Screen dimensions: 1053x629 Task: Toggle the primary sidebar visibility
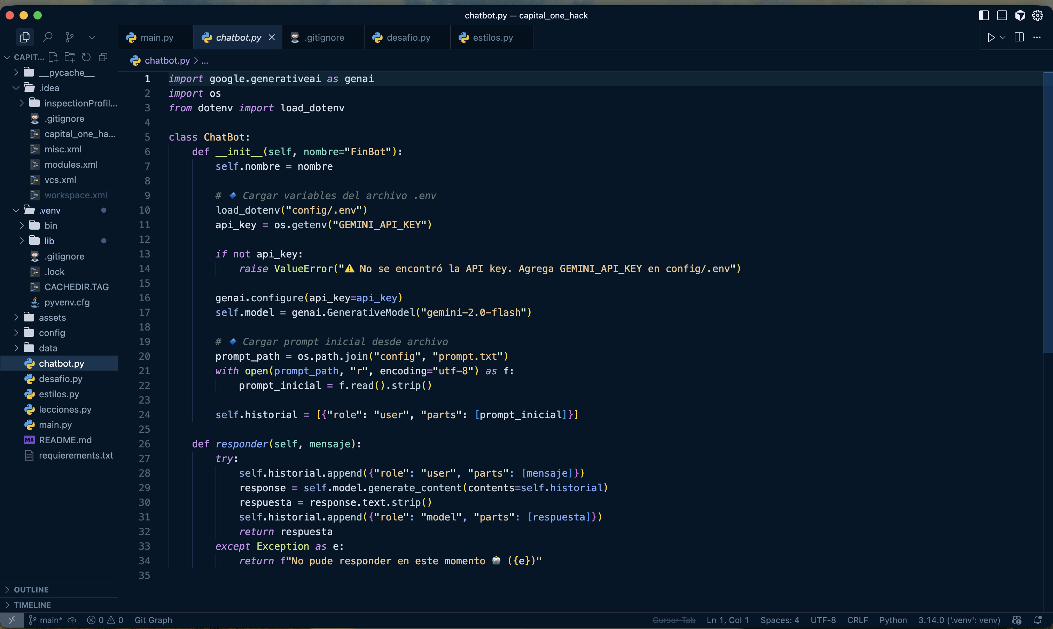tap(984, 15)
